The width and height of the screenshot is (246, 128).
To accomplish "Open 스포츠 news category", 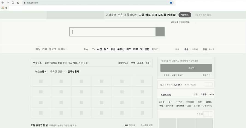I will pyautogui.click(x=140, y=63).
